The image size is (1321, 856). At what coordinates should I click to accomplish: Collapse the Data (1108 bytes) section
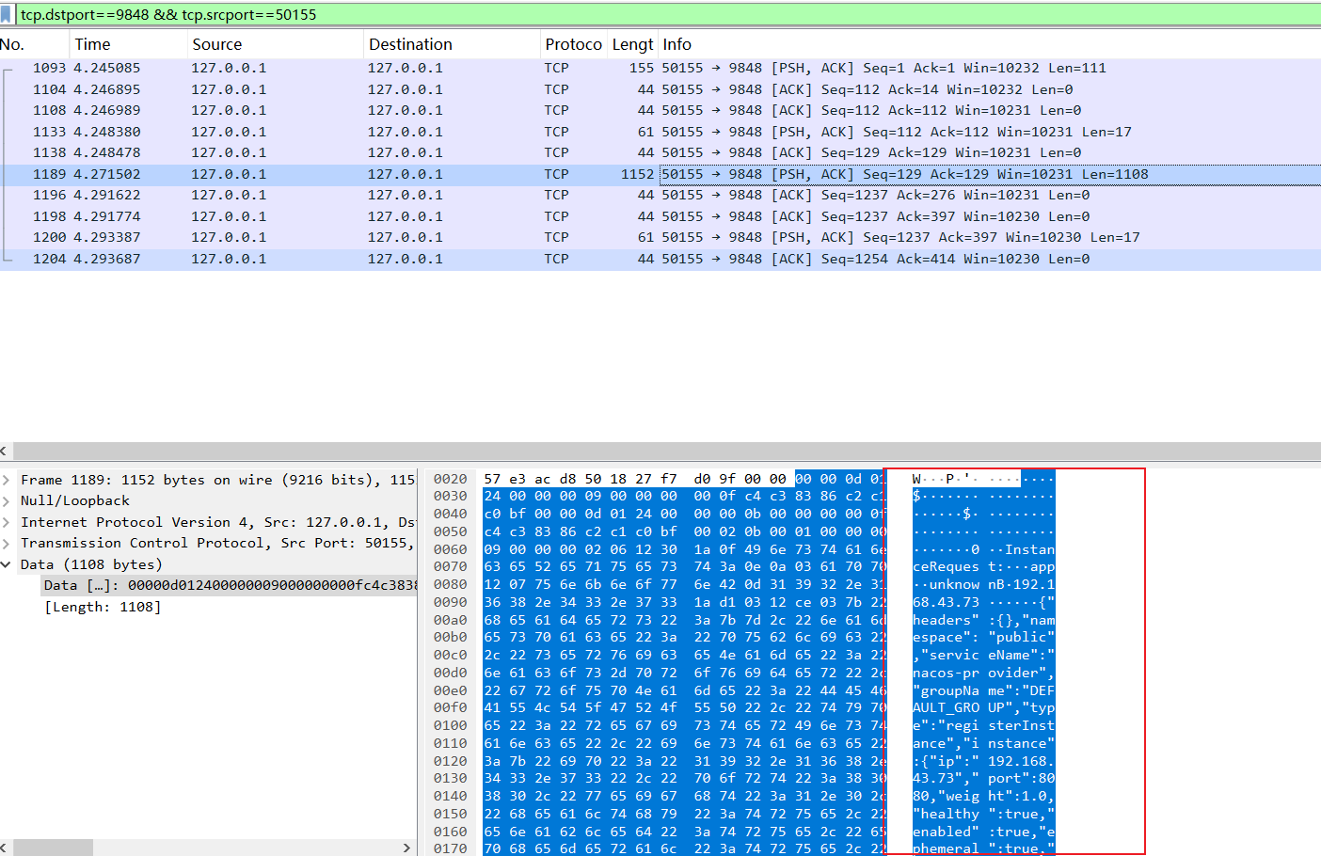coord(8,564)
